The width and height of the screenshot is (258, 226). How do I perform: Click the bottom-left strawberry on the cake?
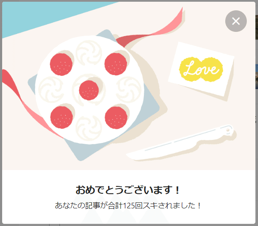pos(62,118)
